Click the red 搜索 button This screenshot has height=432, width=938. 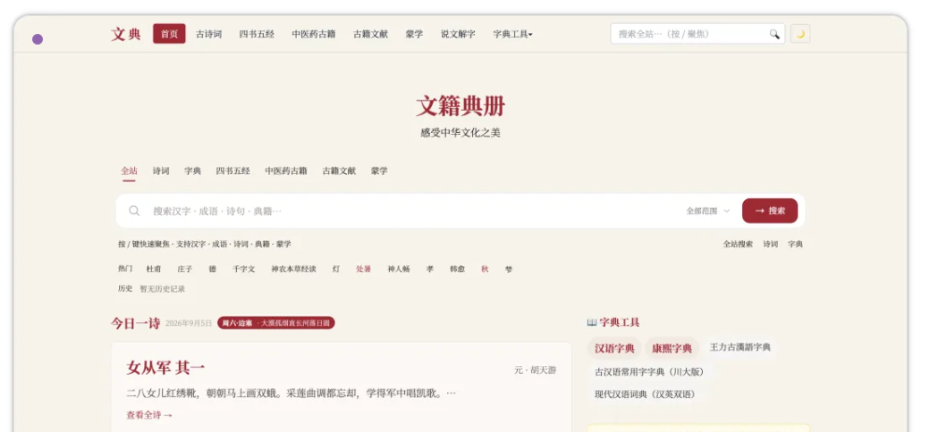(770, 211)
